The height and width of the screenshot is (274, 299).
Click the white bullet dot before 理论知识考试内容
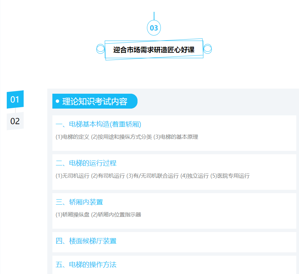(x=57, y=101)
